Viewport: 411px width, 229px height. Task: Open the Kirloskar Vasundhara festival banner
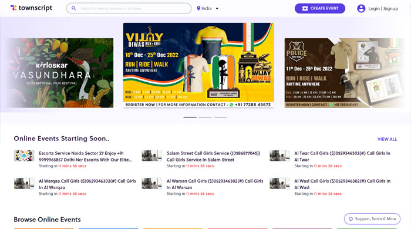click(x=60, y=73)
